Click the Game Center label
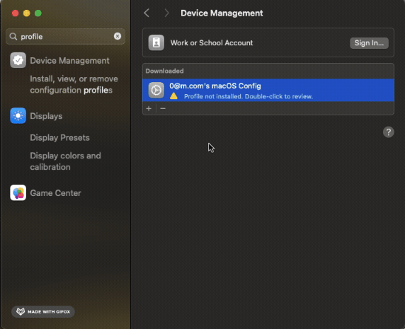Image resolution: width=405 pixels, height=329 pixels. (x=55, y=193)
